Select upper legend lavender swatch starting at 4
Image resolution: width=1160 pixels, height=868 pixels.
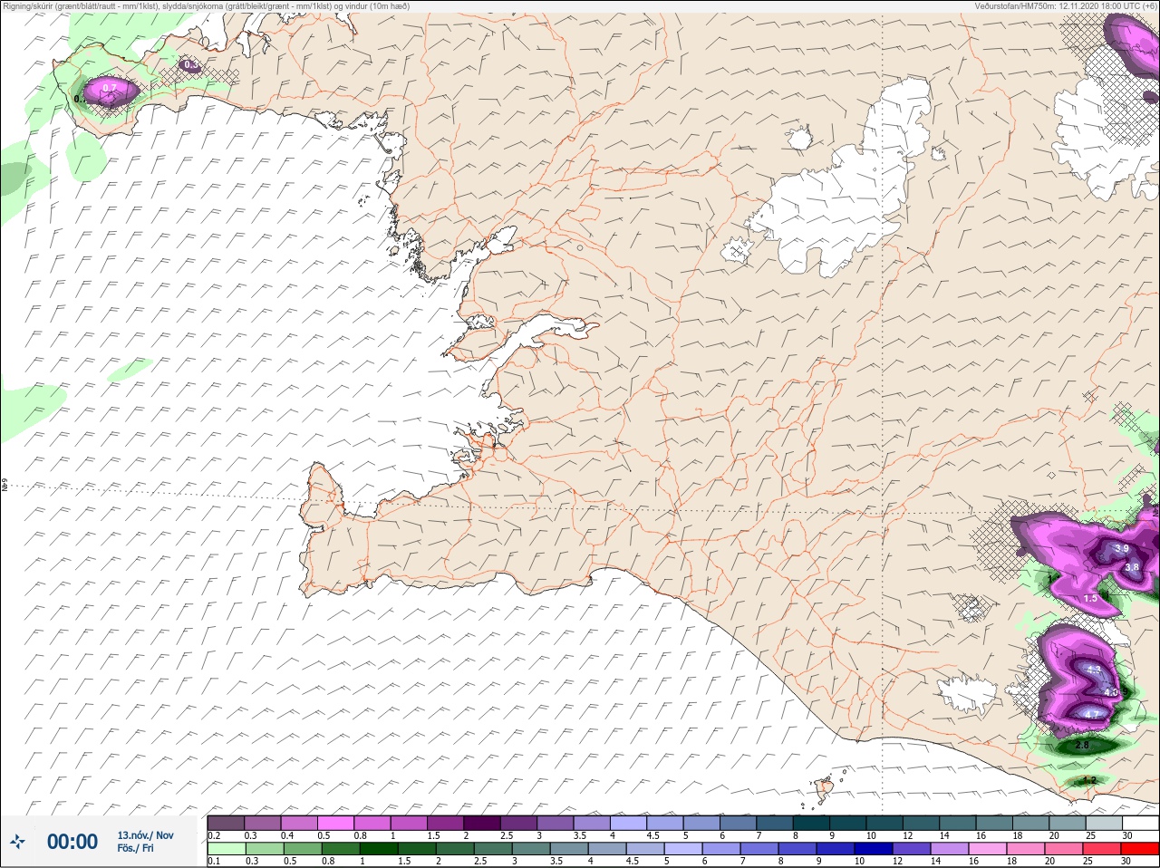tap(630, 824)
